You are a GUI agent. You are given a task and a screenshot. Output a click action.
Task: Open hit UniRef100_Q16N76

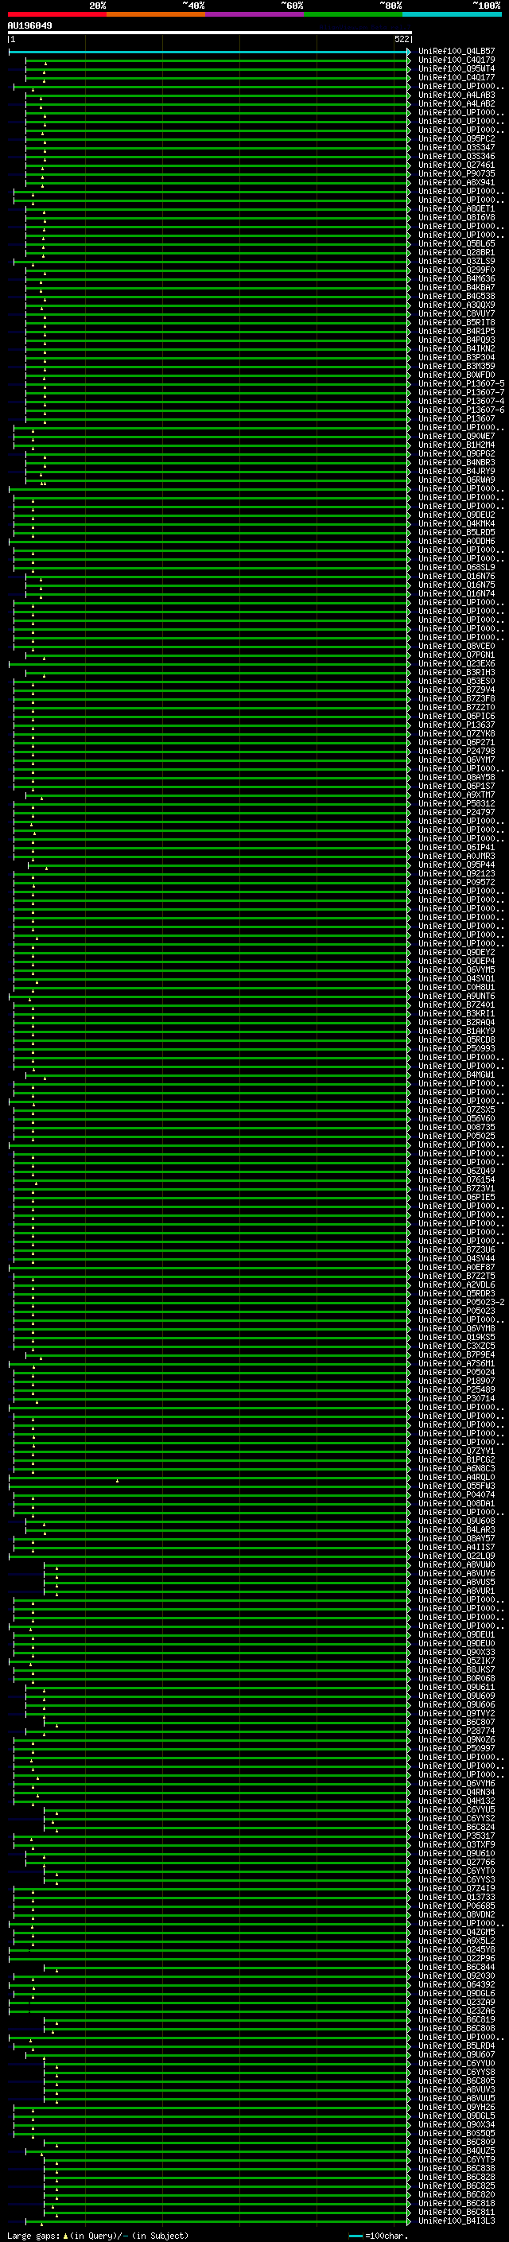457,576
